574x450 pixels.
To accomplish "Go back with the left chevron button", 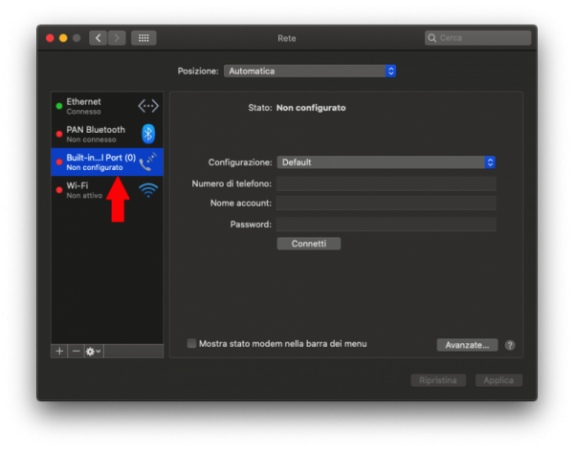I will (x=98, y=38).
